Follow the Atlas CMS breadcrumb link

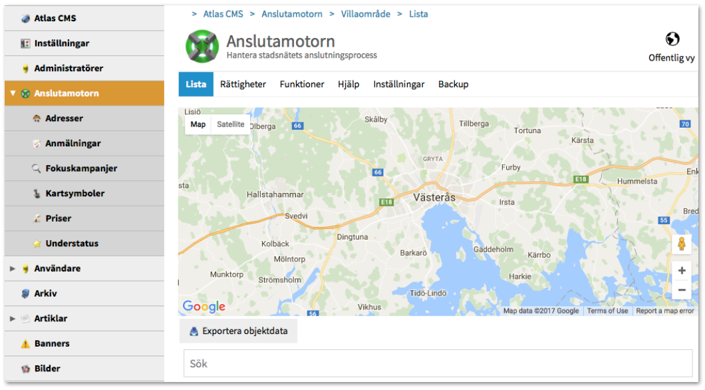point(223,14)
